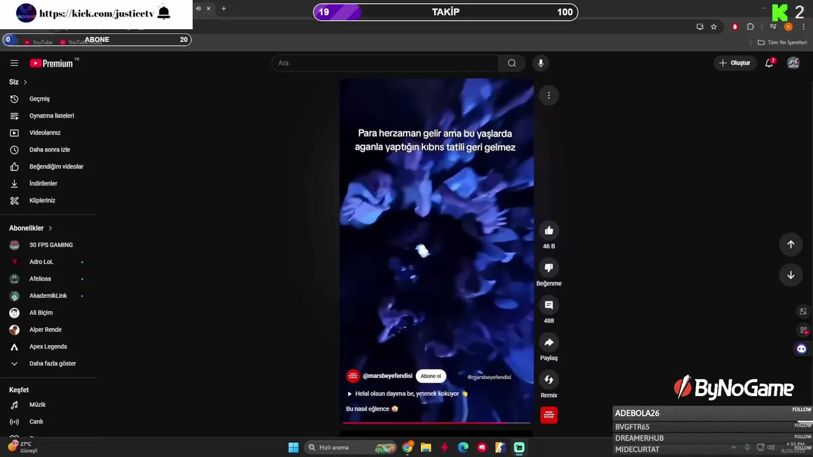Open a new browser tab with plus

pyautogui.click(x=224, y=9)
